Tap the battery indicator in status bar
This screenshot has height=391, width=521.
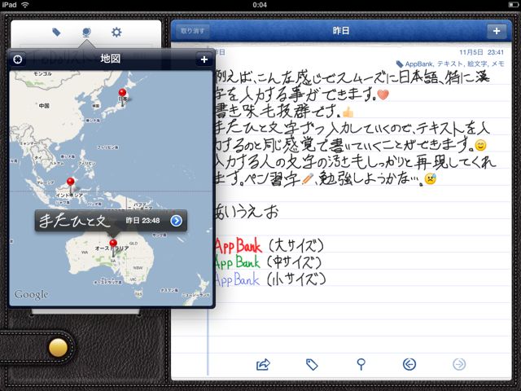click(x=514, y=5)
